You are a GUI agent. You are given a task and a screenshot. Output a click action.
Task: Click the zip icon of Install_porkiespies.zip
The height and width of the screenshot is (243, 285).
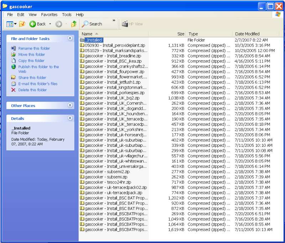tap(82, 93)
